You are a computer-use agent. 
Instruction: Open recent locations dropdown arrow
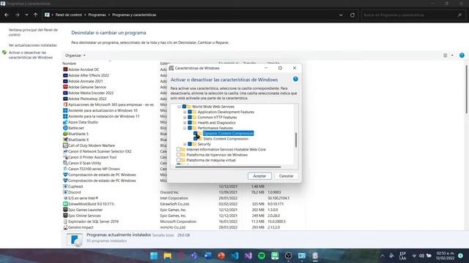click(26, 15)
